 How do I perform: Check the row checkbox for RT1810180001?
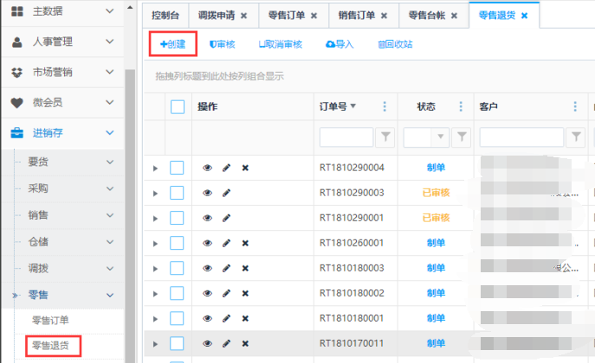pos(177,318)
